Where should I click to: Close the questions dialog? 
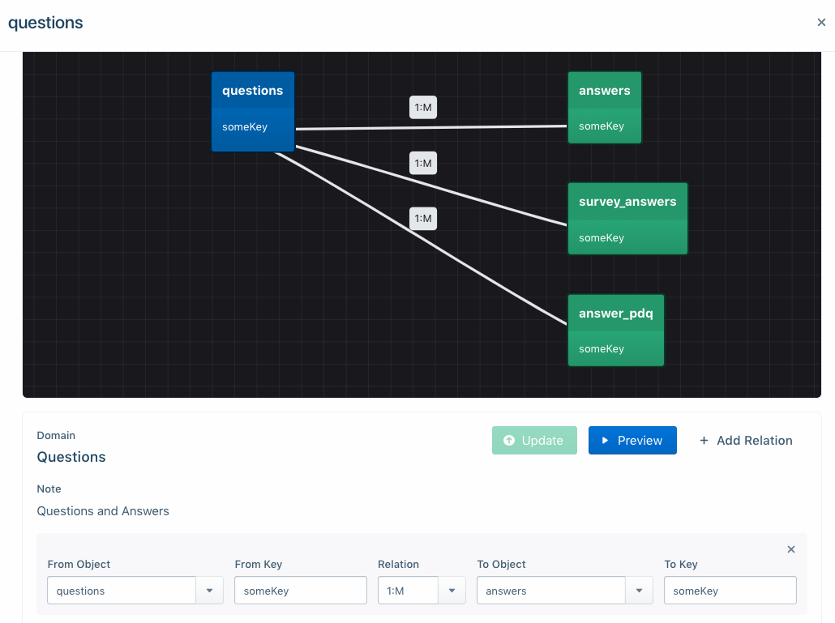[x=821, y=23]
